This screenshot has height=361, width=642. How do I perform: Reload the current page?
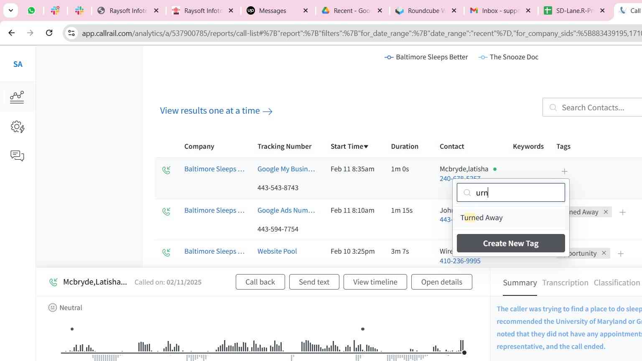pos(49,33)
